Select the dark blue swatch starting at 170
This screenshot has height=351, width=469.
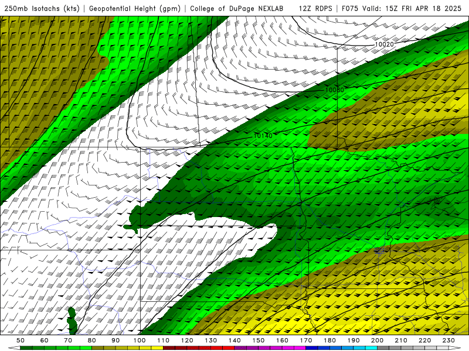[x=312, y=348]
